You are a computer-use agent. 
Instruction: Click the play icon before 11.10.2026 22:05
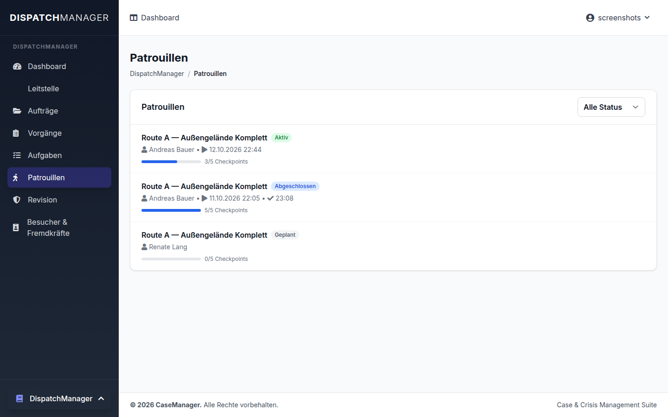tap(205, 198)
